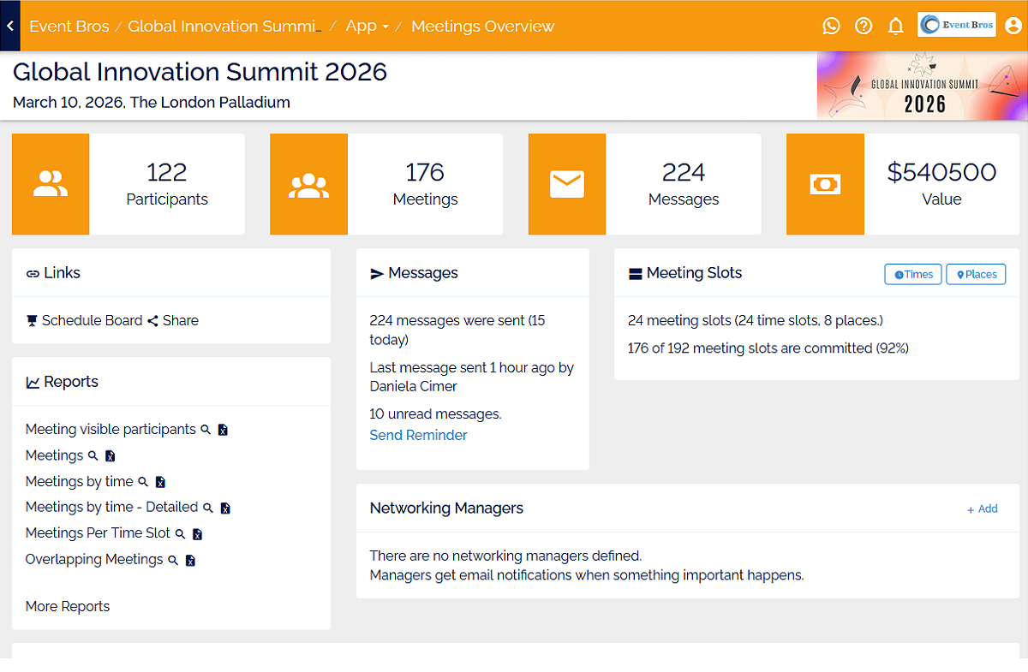Export Overlapping Meetings report to Excel
This screenshot has width=1028, height=672.
coord(190,560)
